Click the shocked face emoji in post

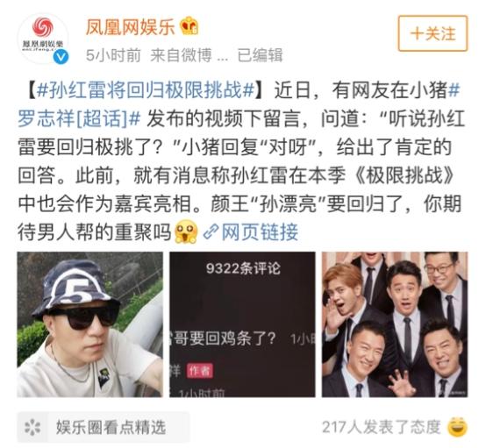coord(186,231)
